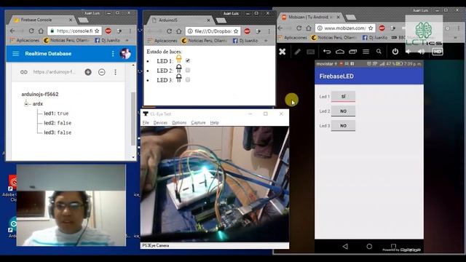This screenshot has width=466, height=262.
Task: Open CL-Eye Test Help menu
Action: pyautogui.click(x=214, y=123)
